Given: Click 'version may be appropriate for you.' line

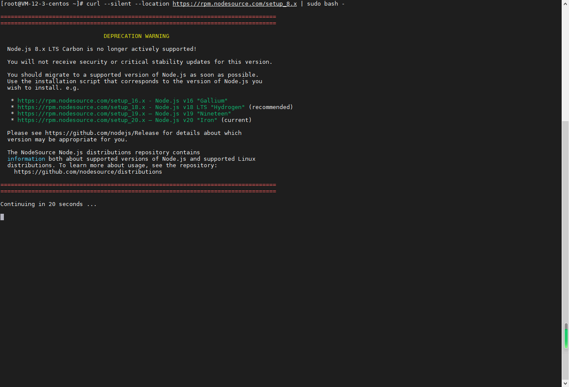Looking at the screenshot, I should pos(67,139).
